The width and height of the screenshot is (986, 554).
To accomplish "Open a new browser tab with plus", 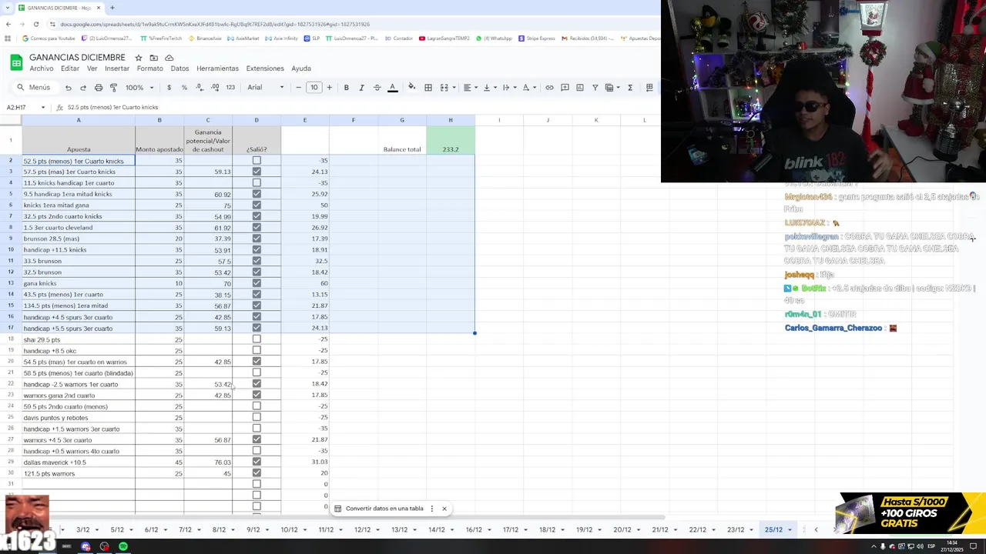I will pyautogui.click(x=112, y=8).
